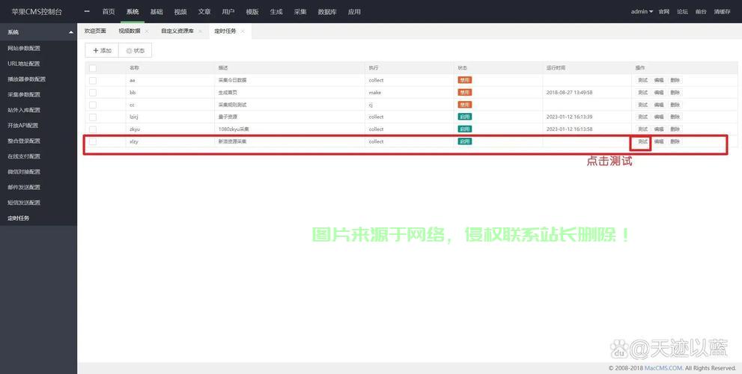Click 编辑 for the lzizj row
This screenshot has width=742, height=374.
pos(659,117)
